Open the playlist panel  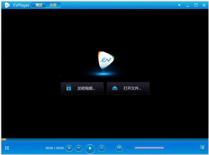202,148
